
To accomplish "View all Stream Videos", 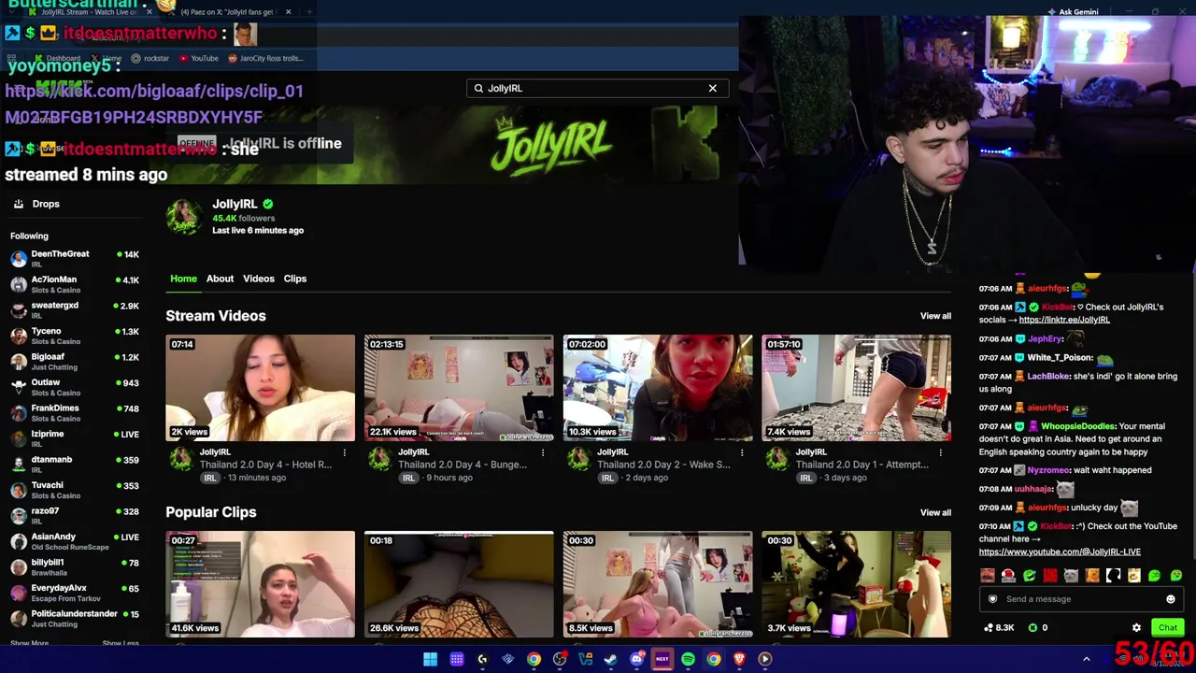I will tap(935, 316).
